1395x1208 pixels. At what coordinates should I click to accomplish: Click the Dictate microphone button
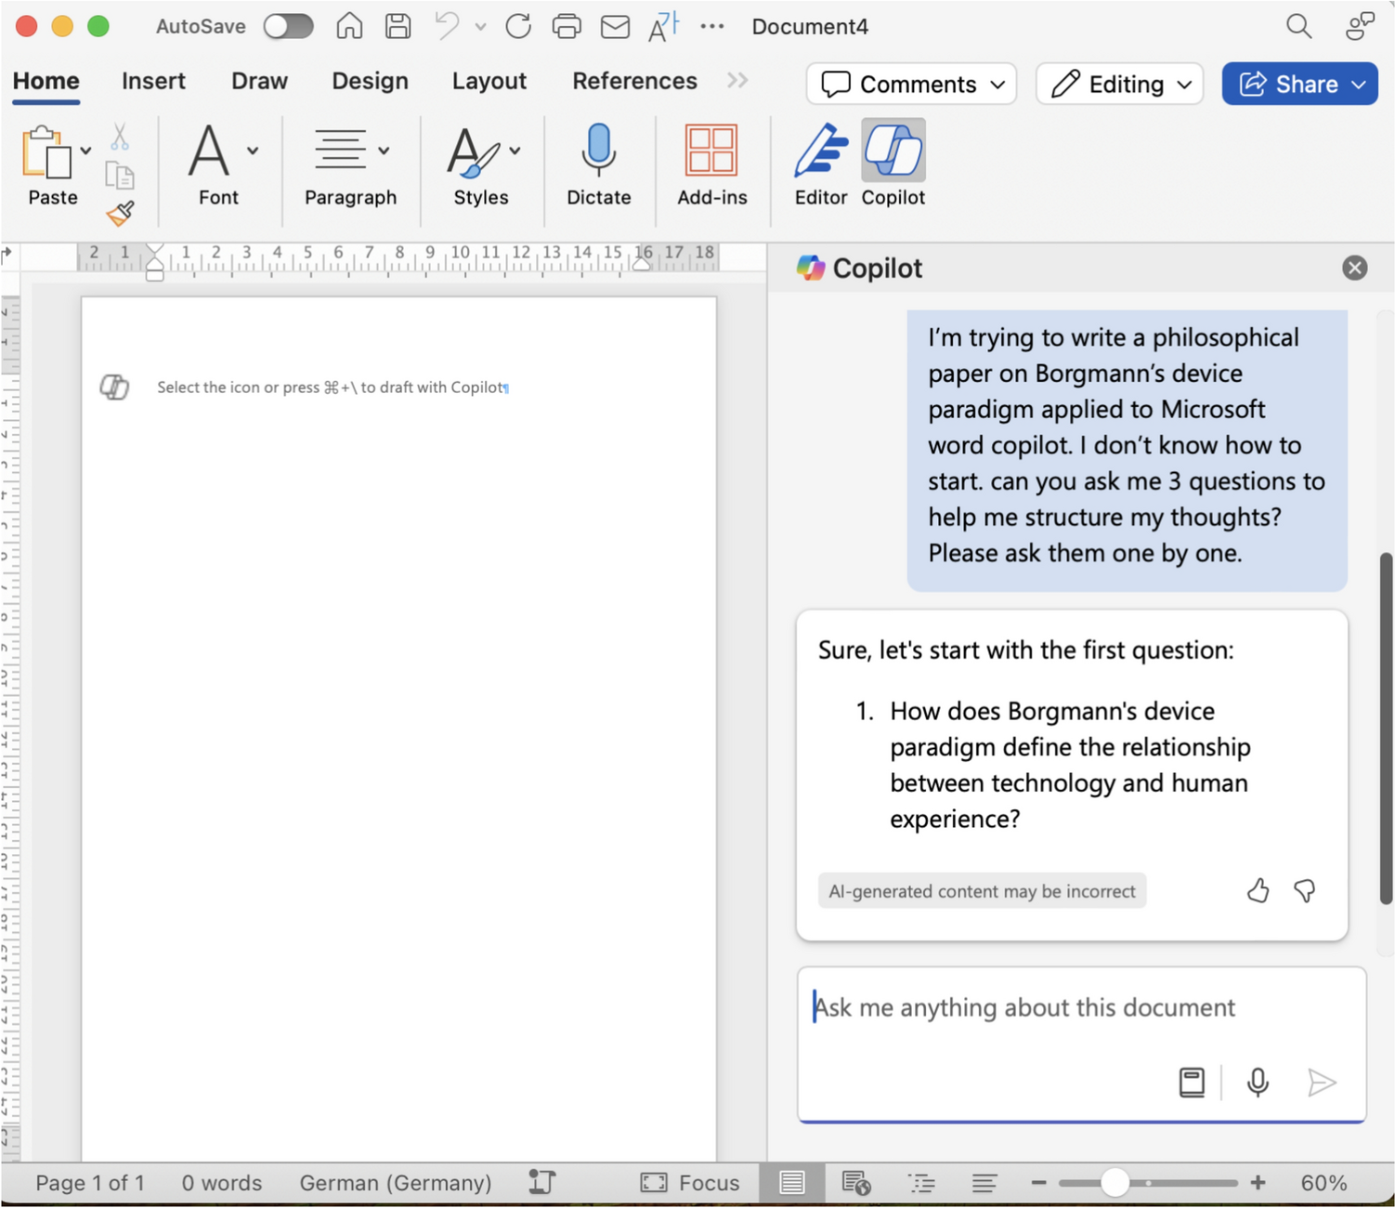[x=599, y=164]
